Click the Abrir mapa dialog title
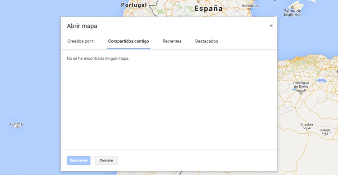This screenshot has height=175, width=338. 82,26
